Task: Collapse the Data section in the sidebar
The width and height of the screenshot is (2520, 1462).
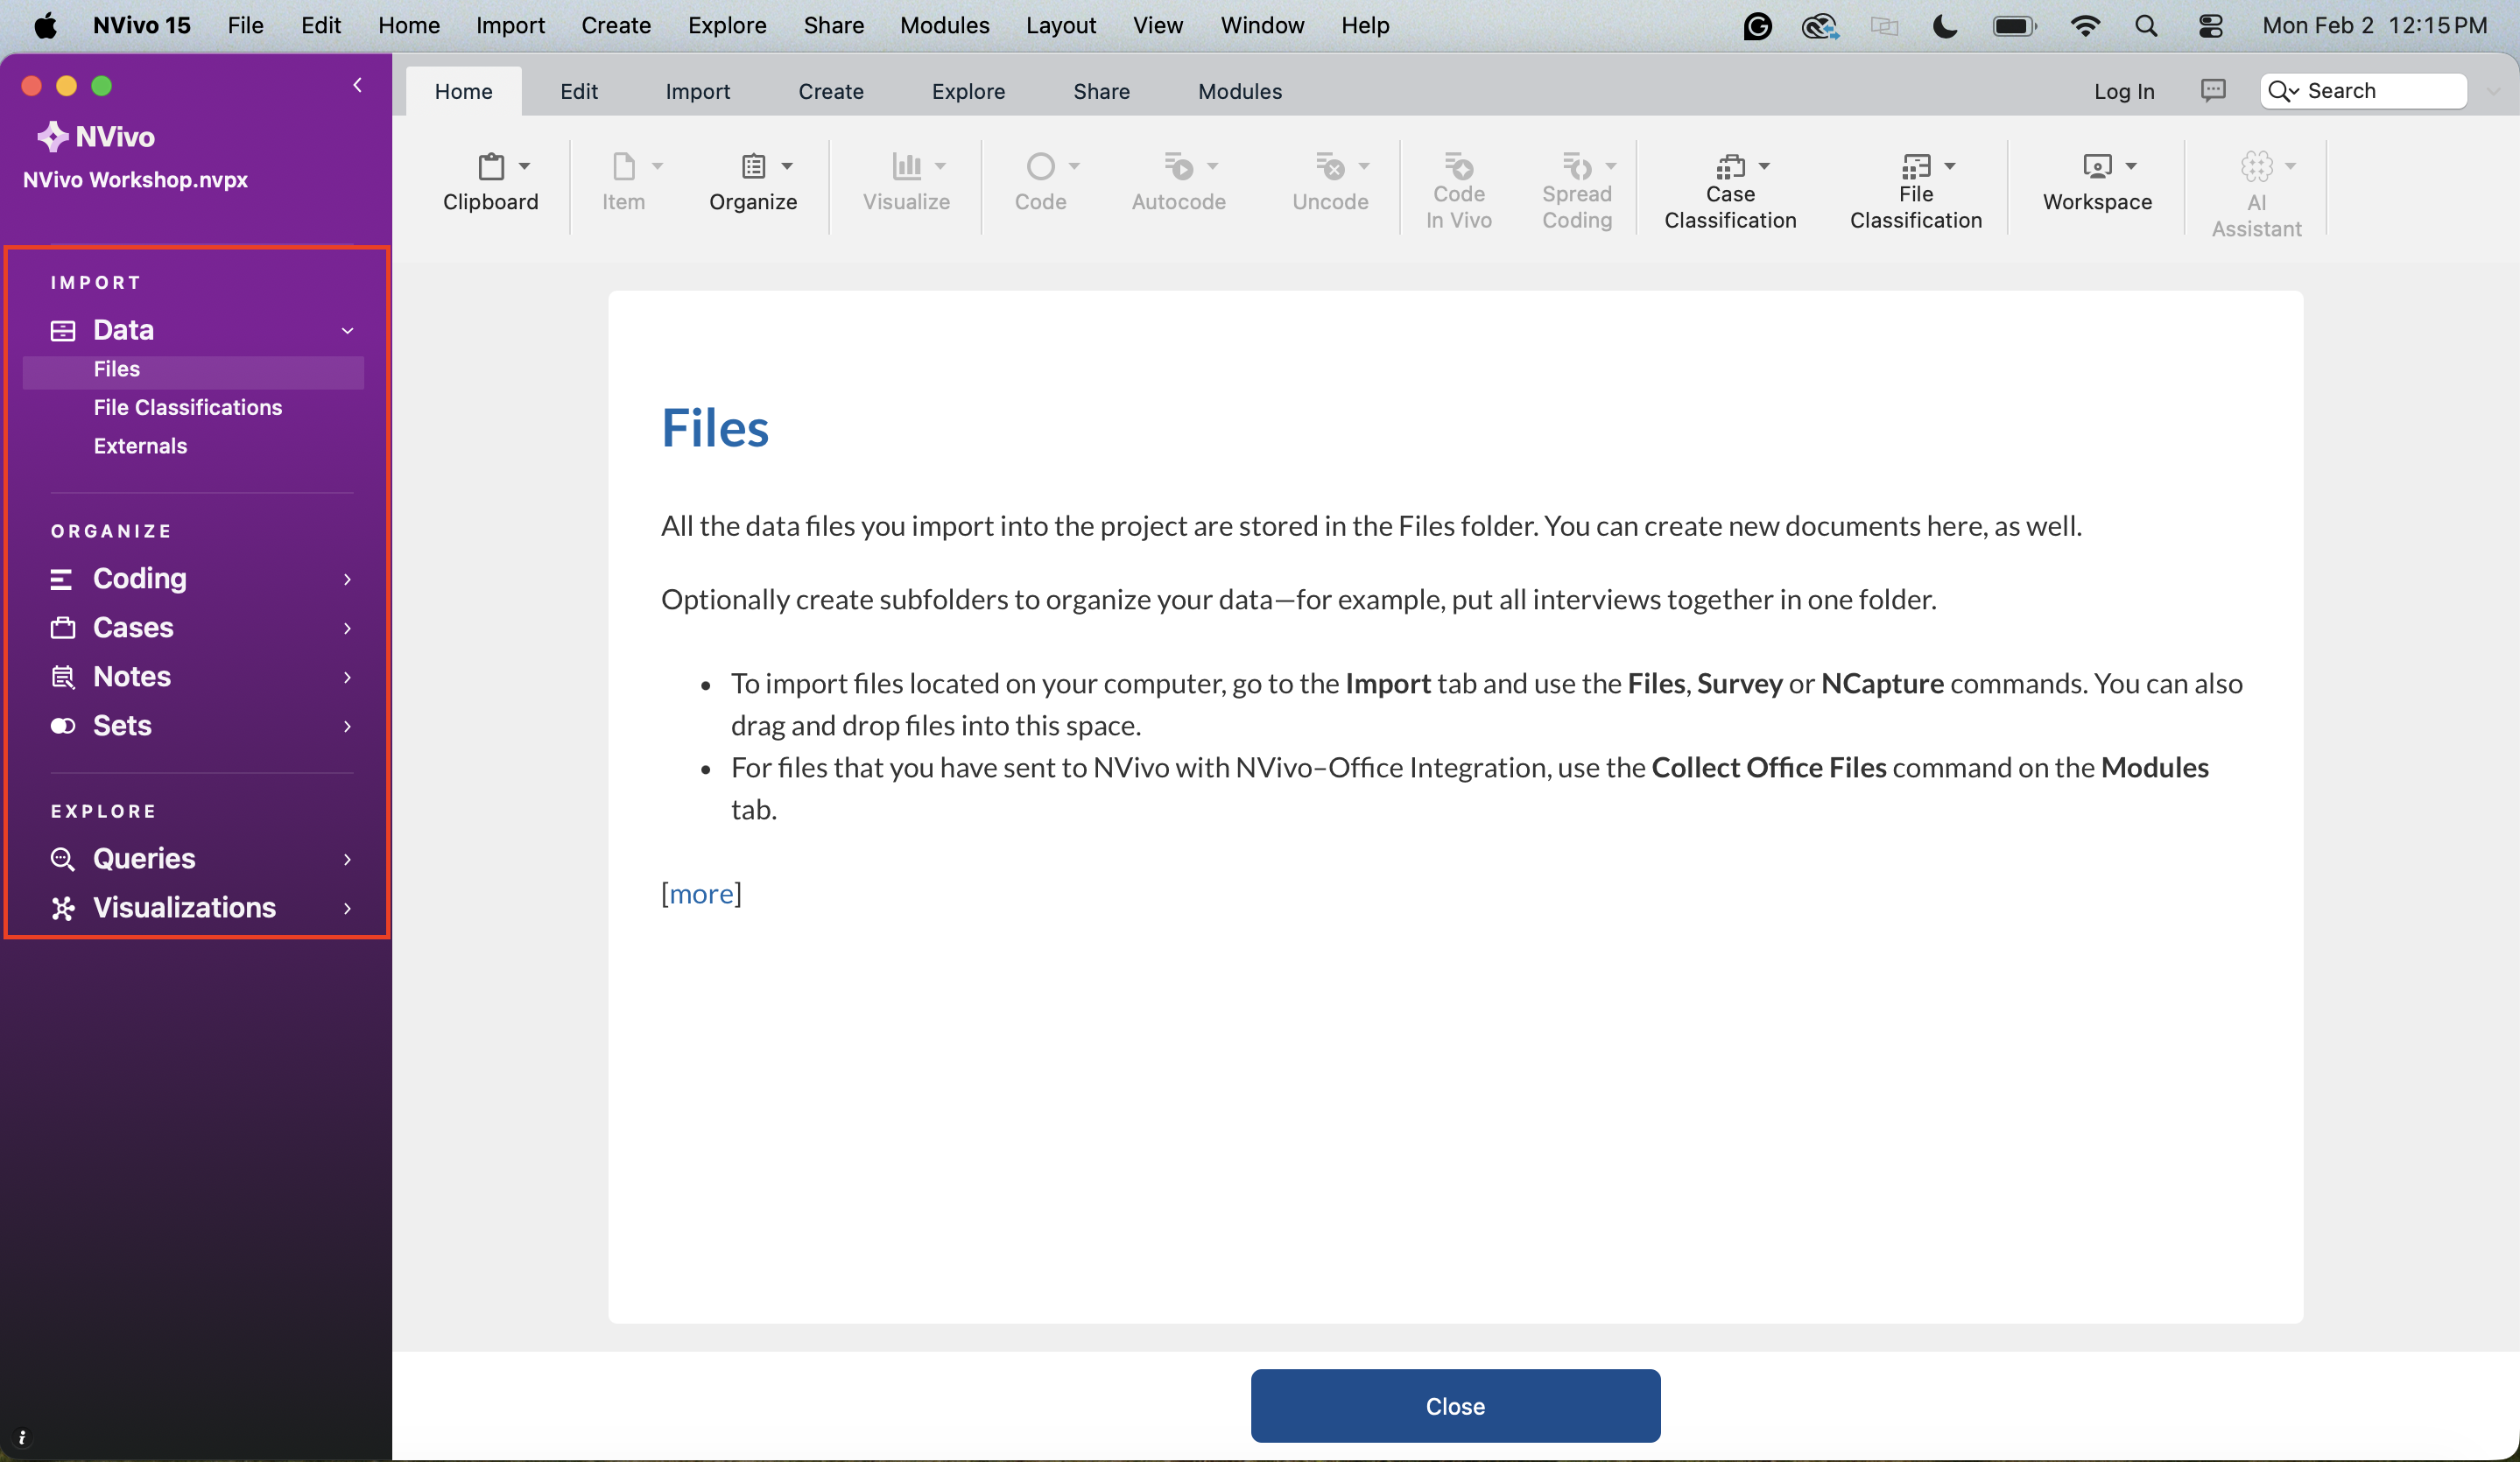Action: point(348,330)
